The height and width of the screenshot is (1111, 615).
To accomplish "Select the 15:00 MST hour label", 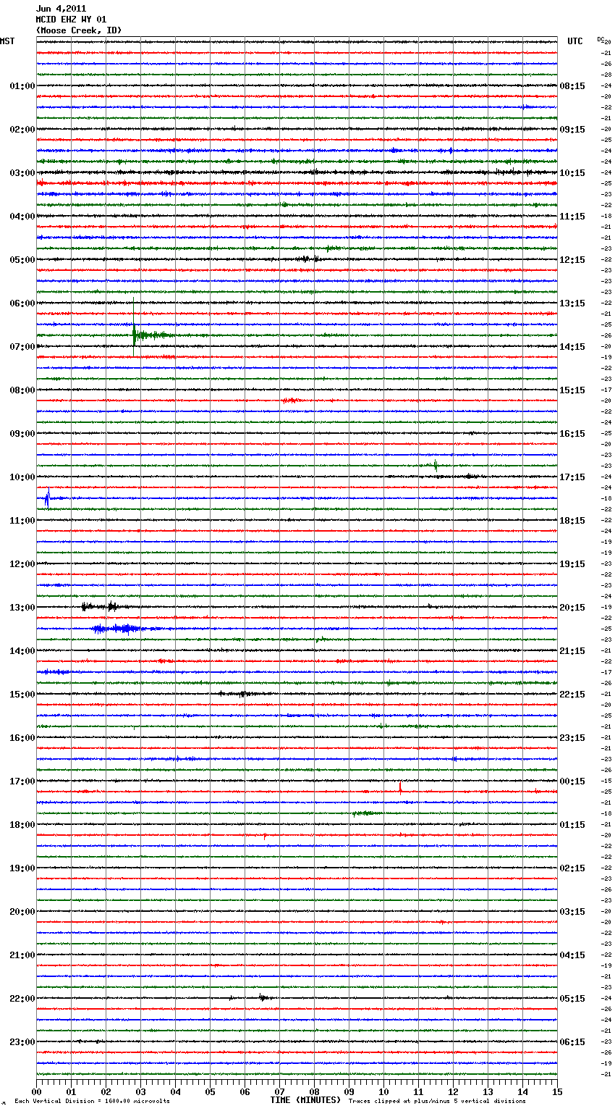I will 22,695.
